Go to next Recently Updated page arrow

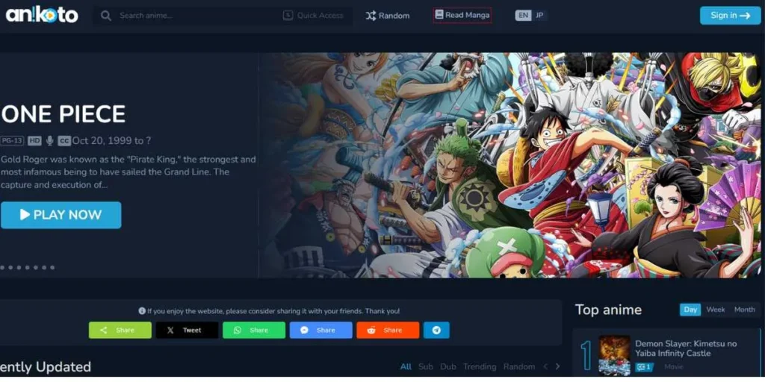pyautogui.click(x=557, y=366)
